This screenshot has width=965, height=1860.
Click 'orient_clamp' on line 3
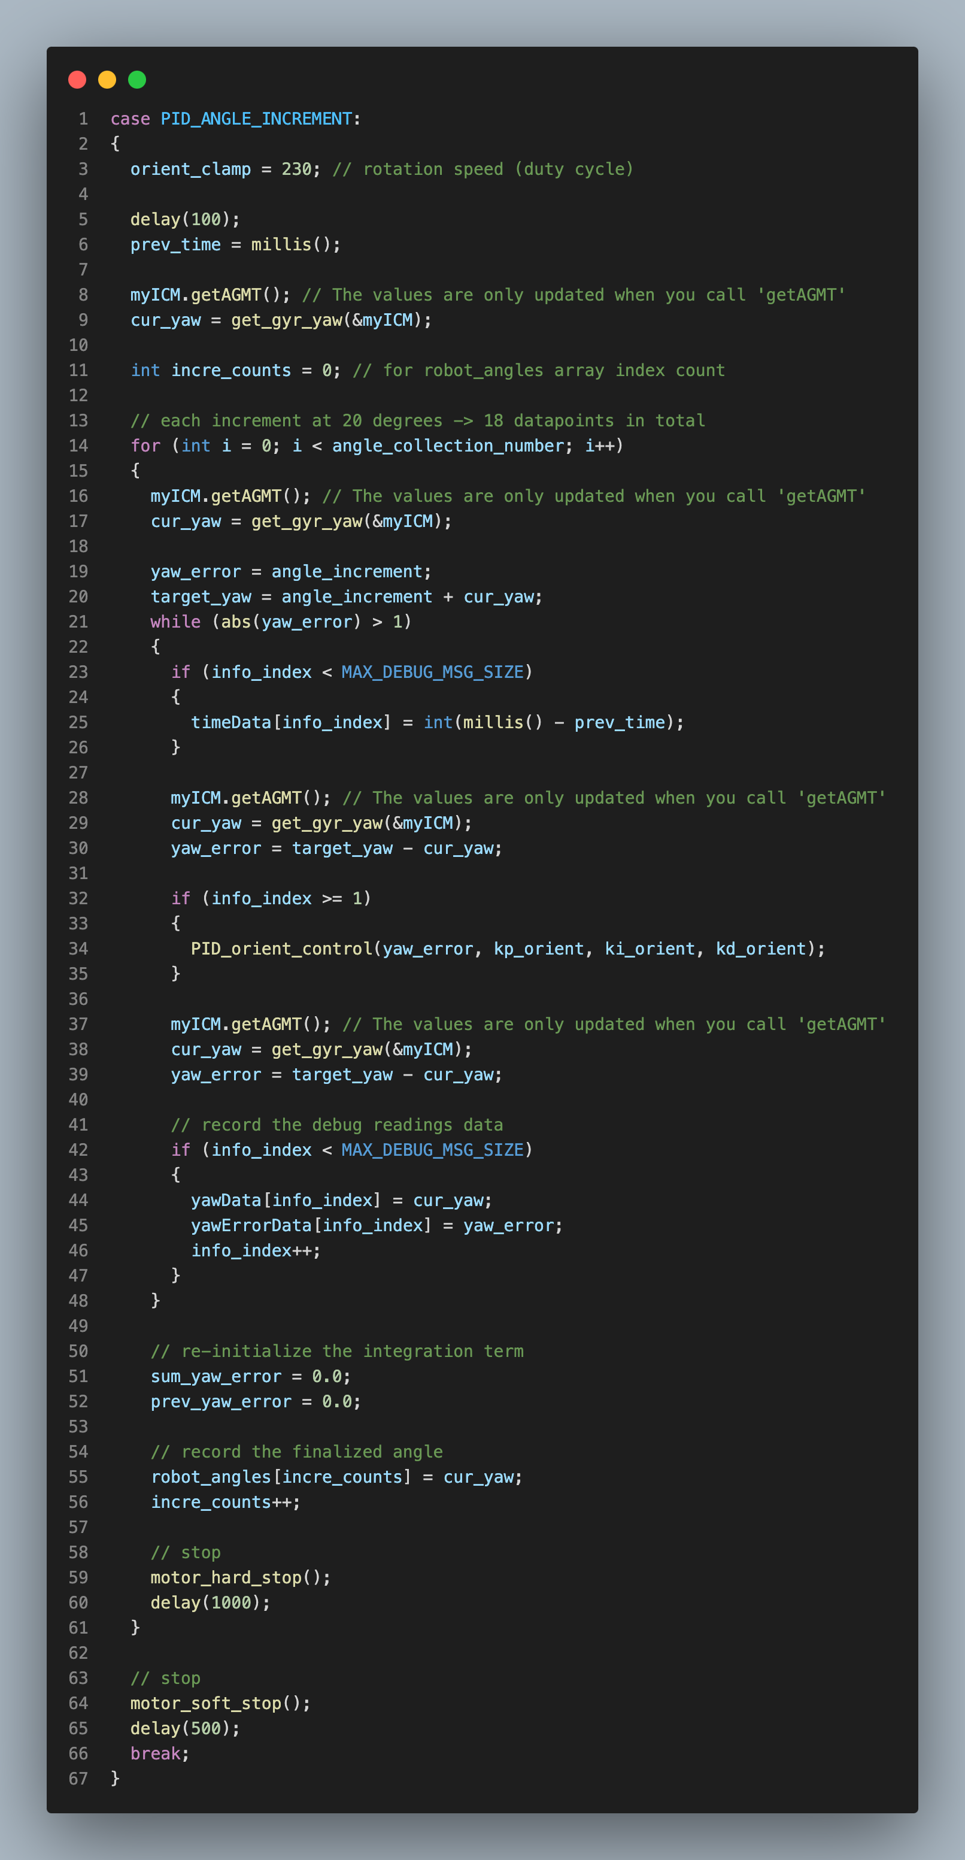[190, 169]
